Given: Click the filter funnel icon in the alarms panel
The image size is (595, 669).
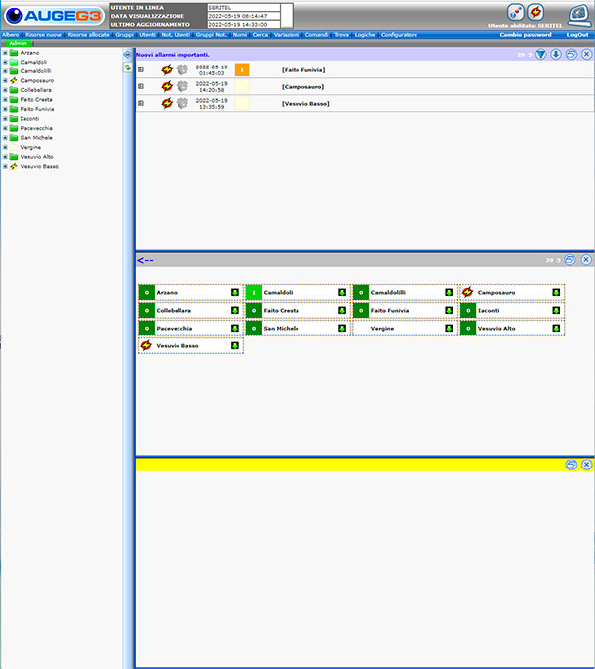Looking at the screenshot, I should 541,54.
